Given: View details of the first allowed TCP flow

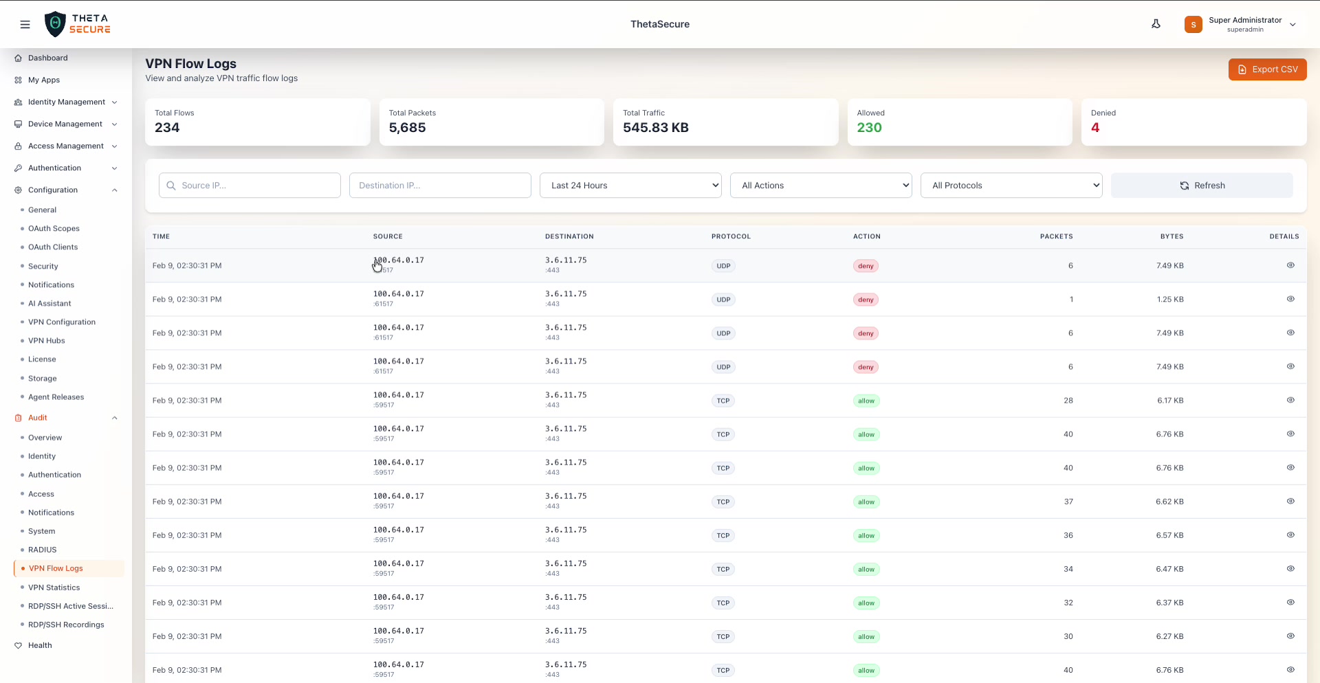Looking at the screenshot, I should click(1290, 401).
